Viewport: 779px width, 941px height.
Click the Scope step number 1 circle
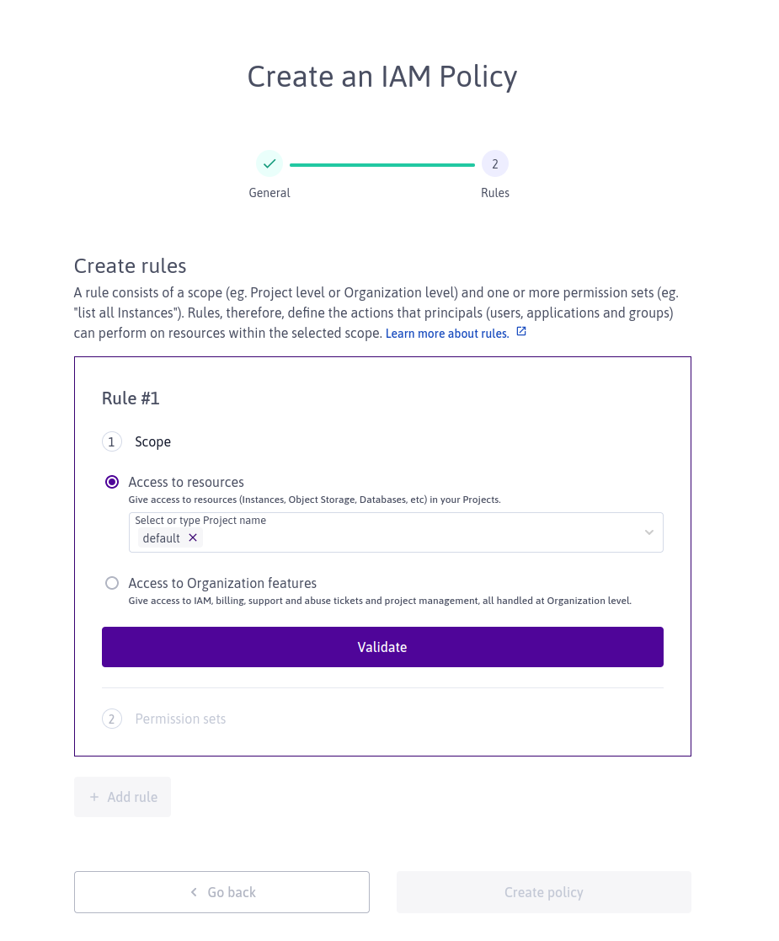coord(112,441)
